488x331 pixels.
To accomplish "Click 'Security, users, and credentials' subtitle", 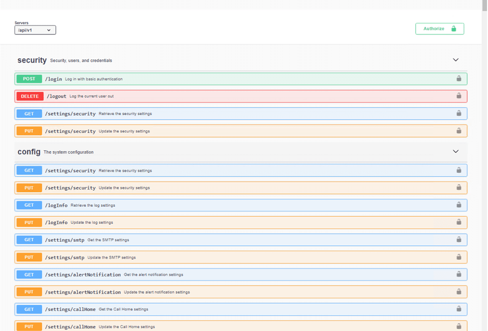I will [x=81, y=60].
